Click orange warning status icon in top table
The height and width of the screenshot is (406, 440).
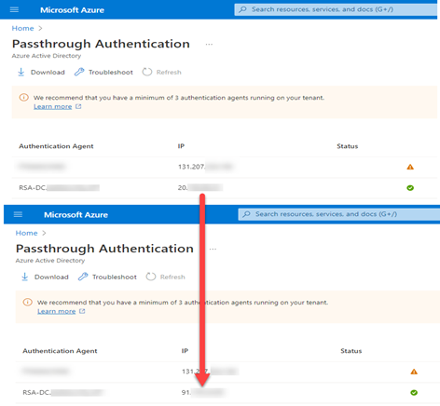click(410, 167)
